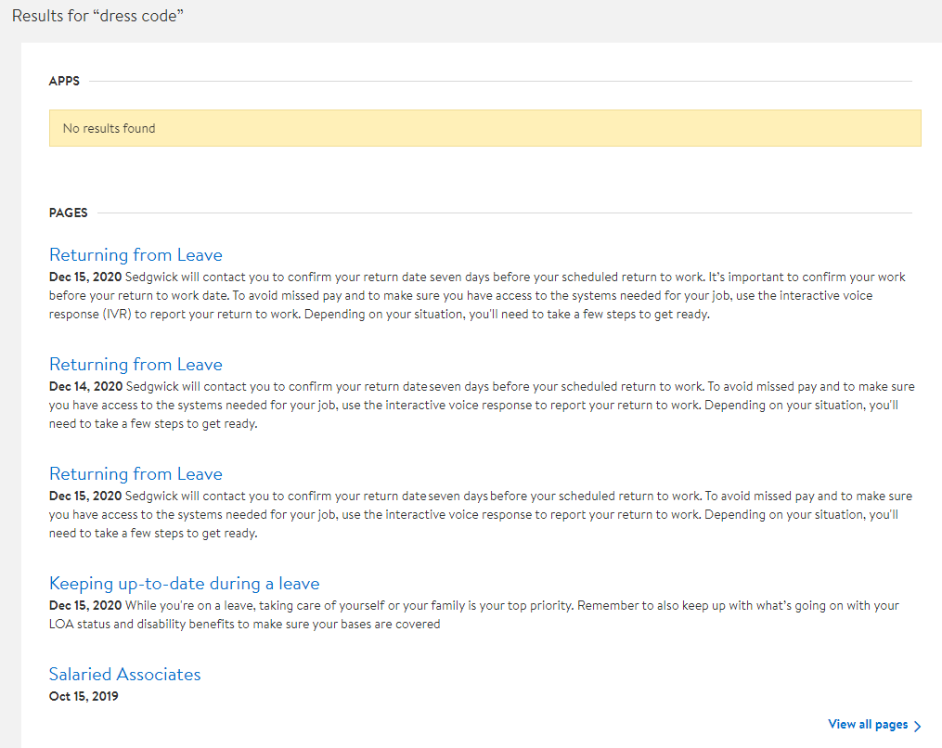Click the PAGES section heading
Image resolution: width=942 pixels, height=748 pixels.
click(x=69, y=213)
